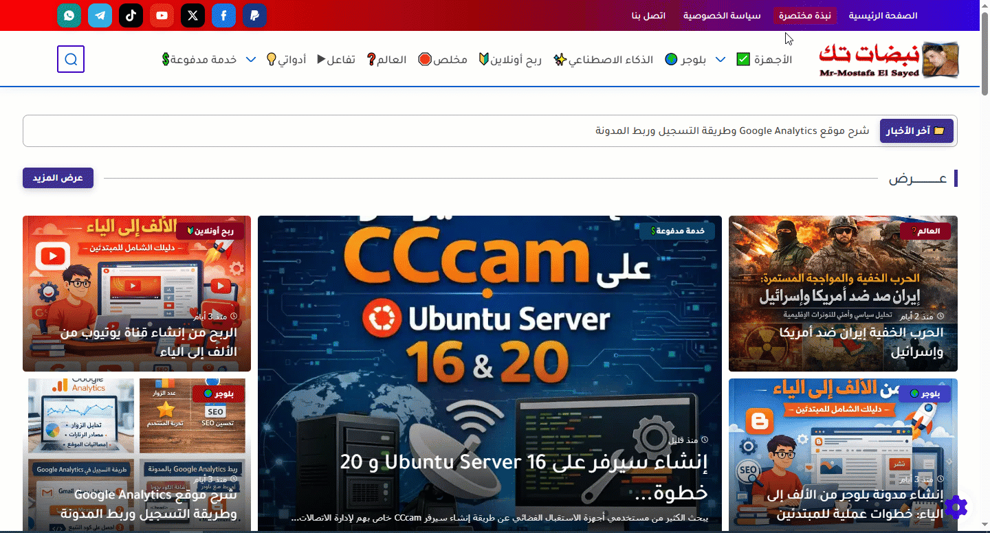Open the Telegram social icon
This screenshot has width=990, height=533.
pos(100,15)
